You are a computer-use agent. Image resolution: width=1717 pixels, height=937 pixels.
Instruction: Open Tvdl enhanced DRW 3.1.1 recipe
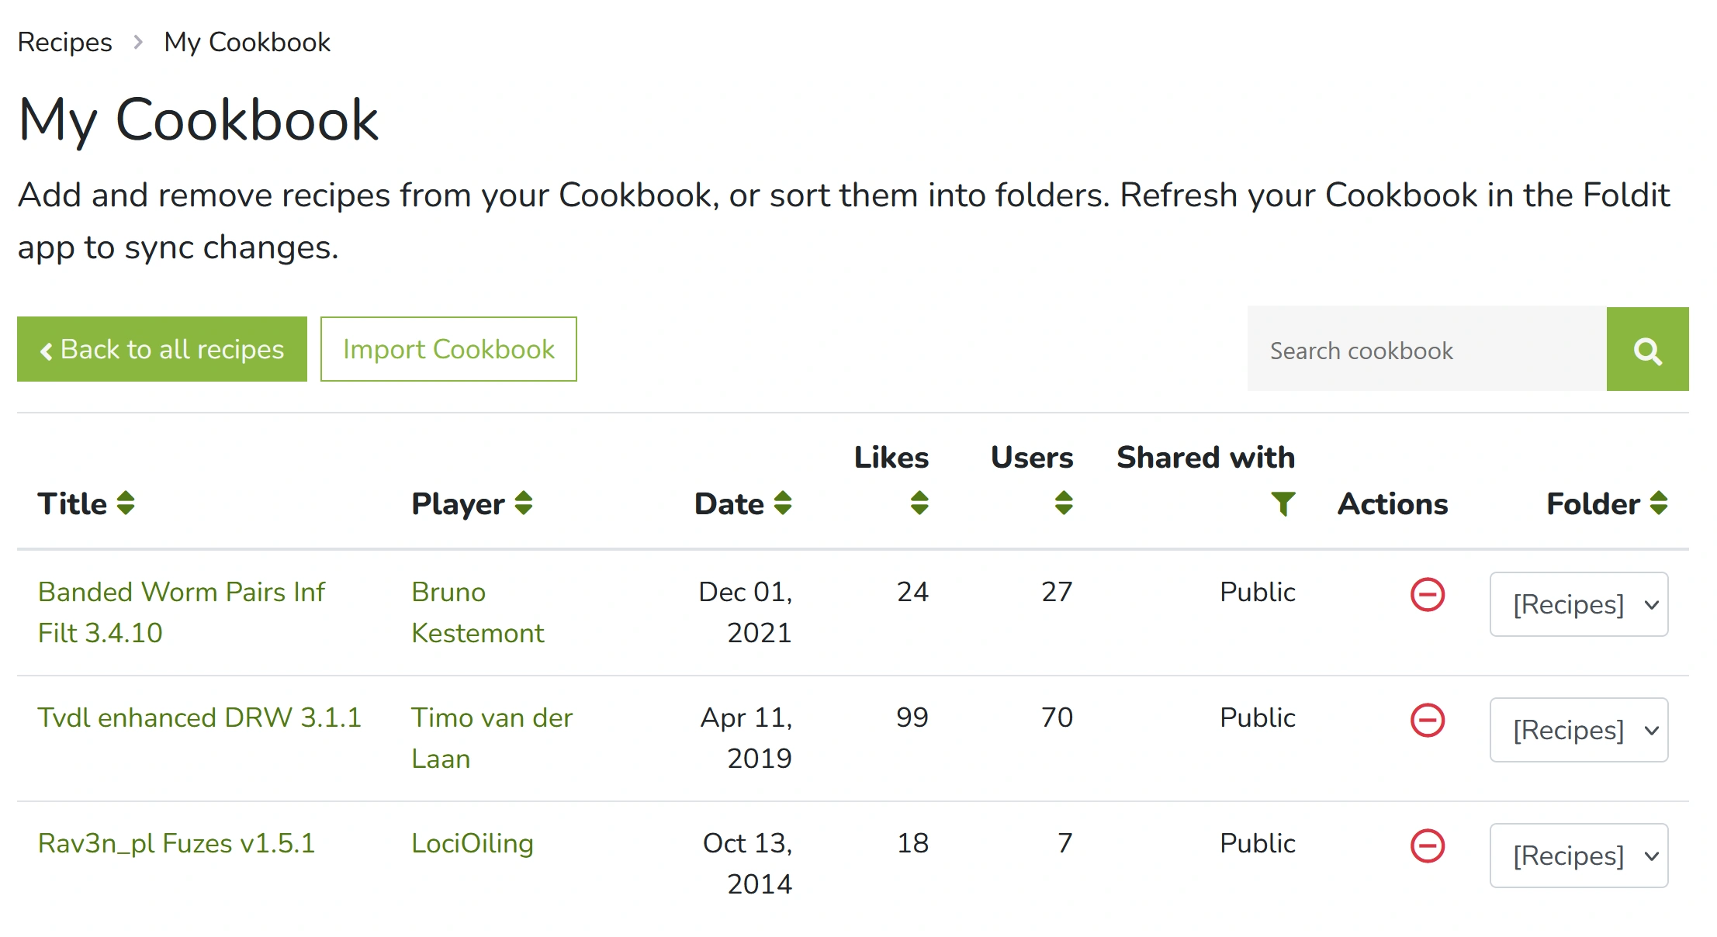coord(199,717)
